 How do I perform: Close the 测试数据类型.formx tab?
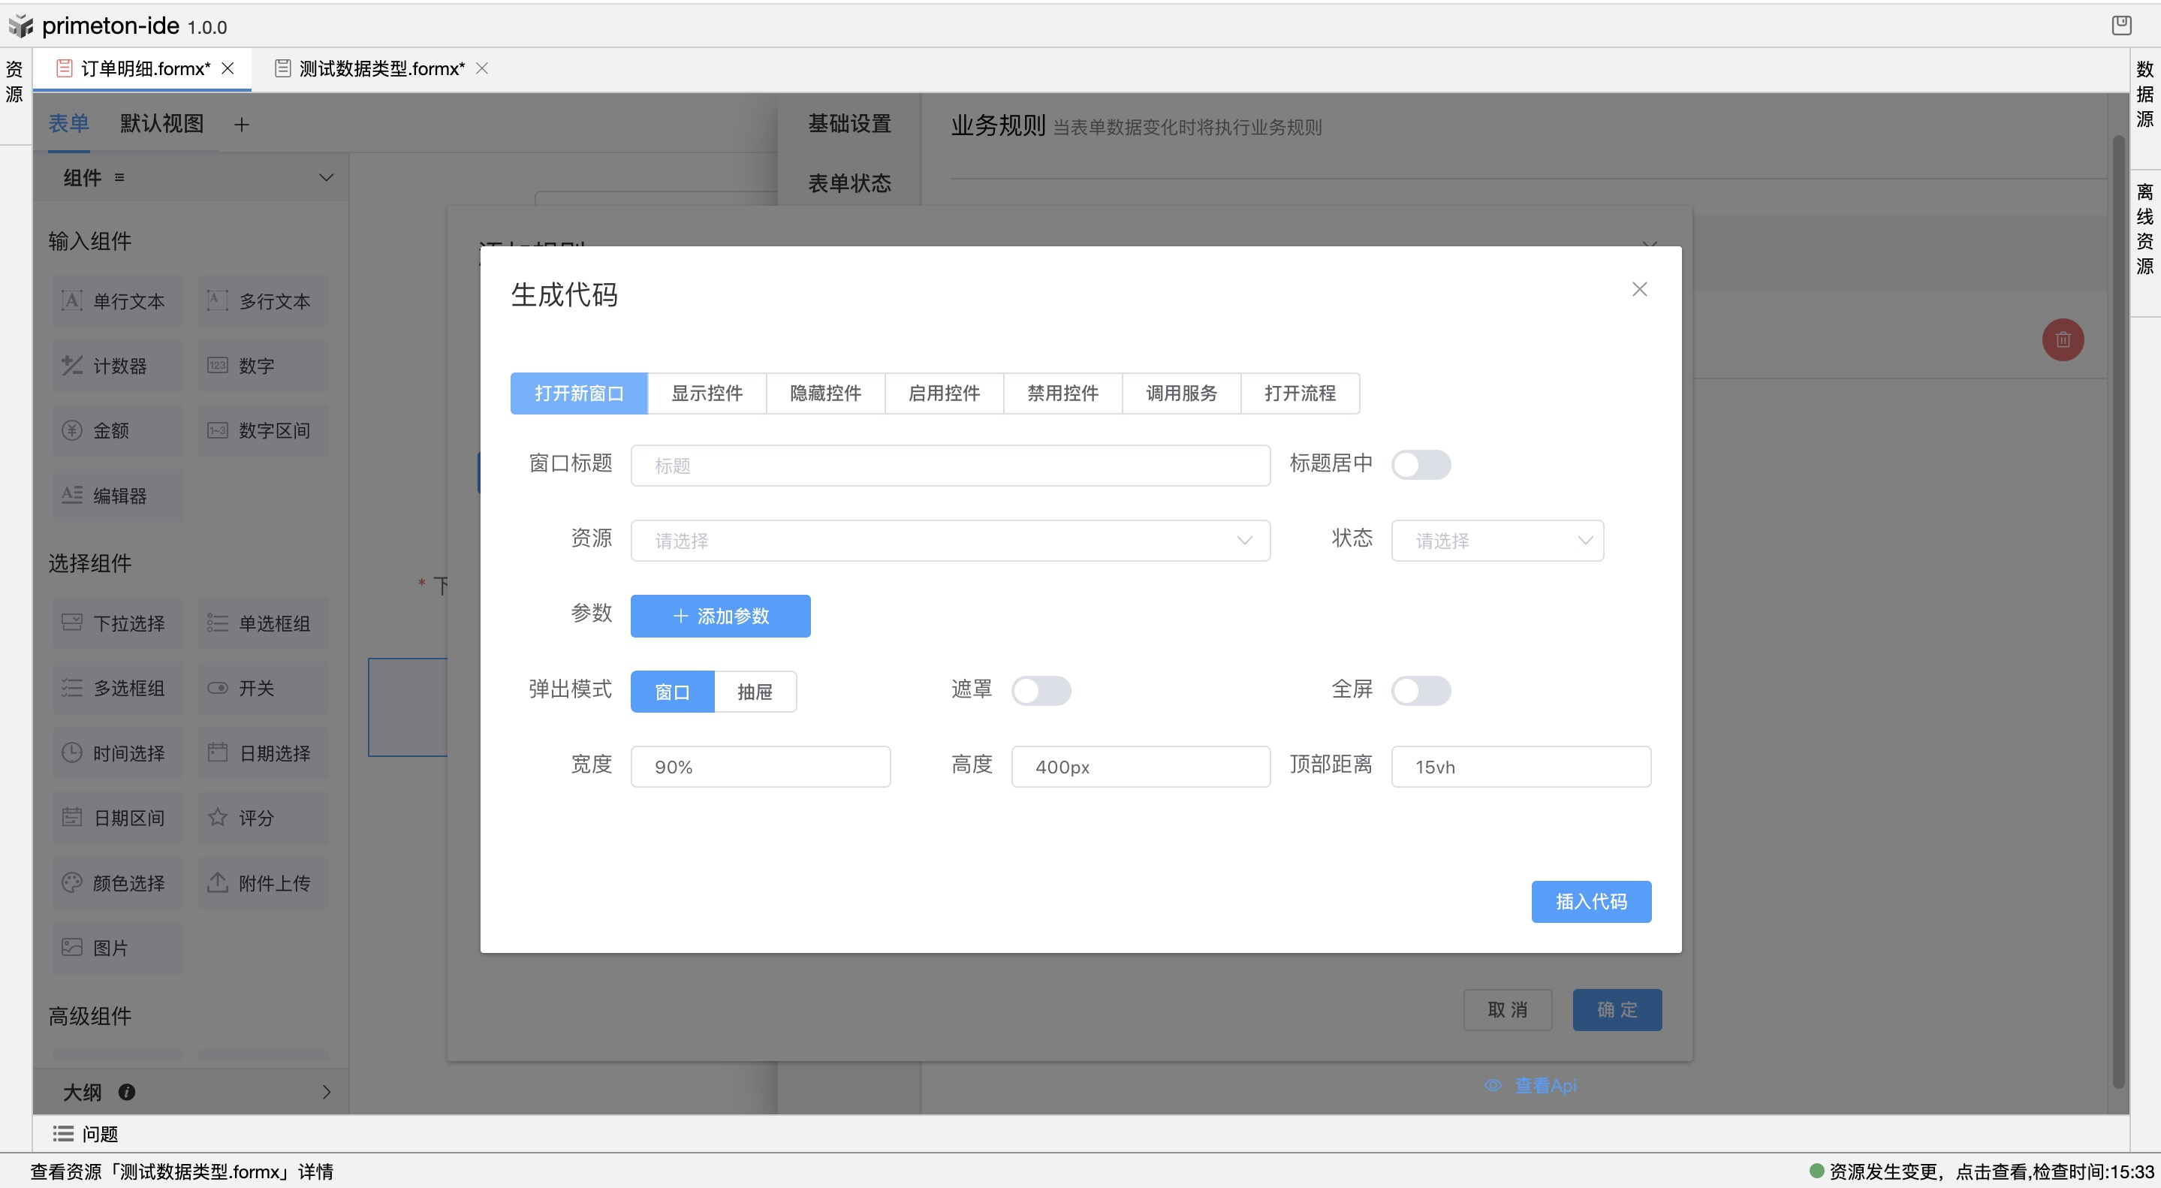tap(482, 68)
